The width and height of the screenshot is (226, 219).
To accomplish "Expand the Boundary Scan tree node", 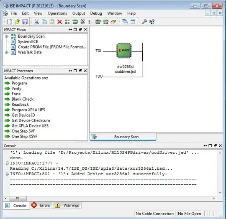I will pyautogui.click(x=6, y=36).
